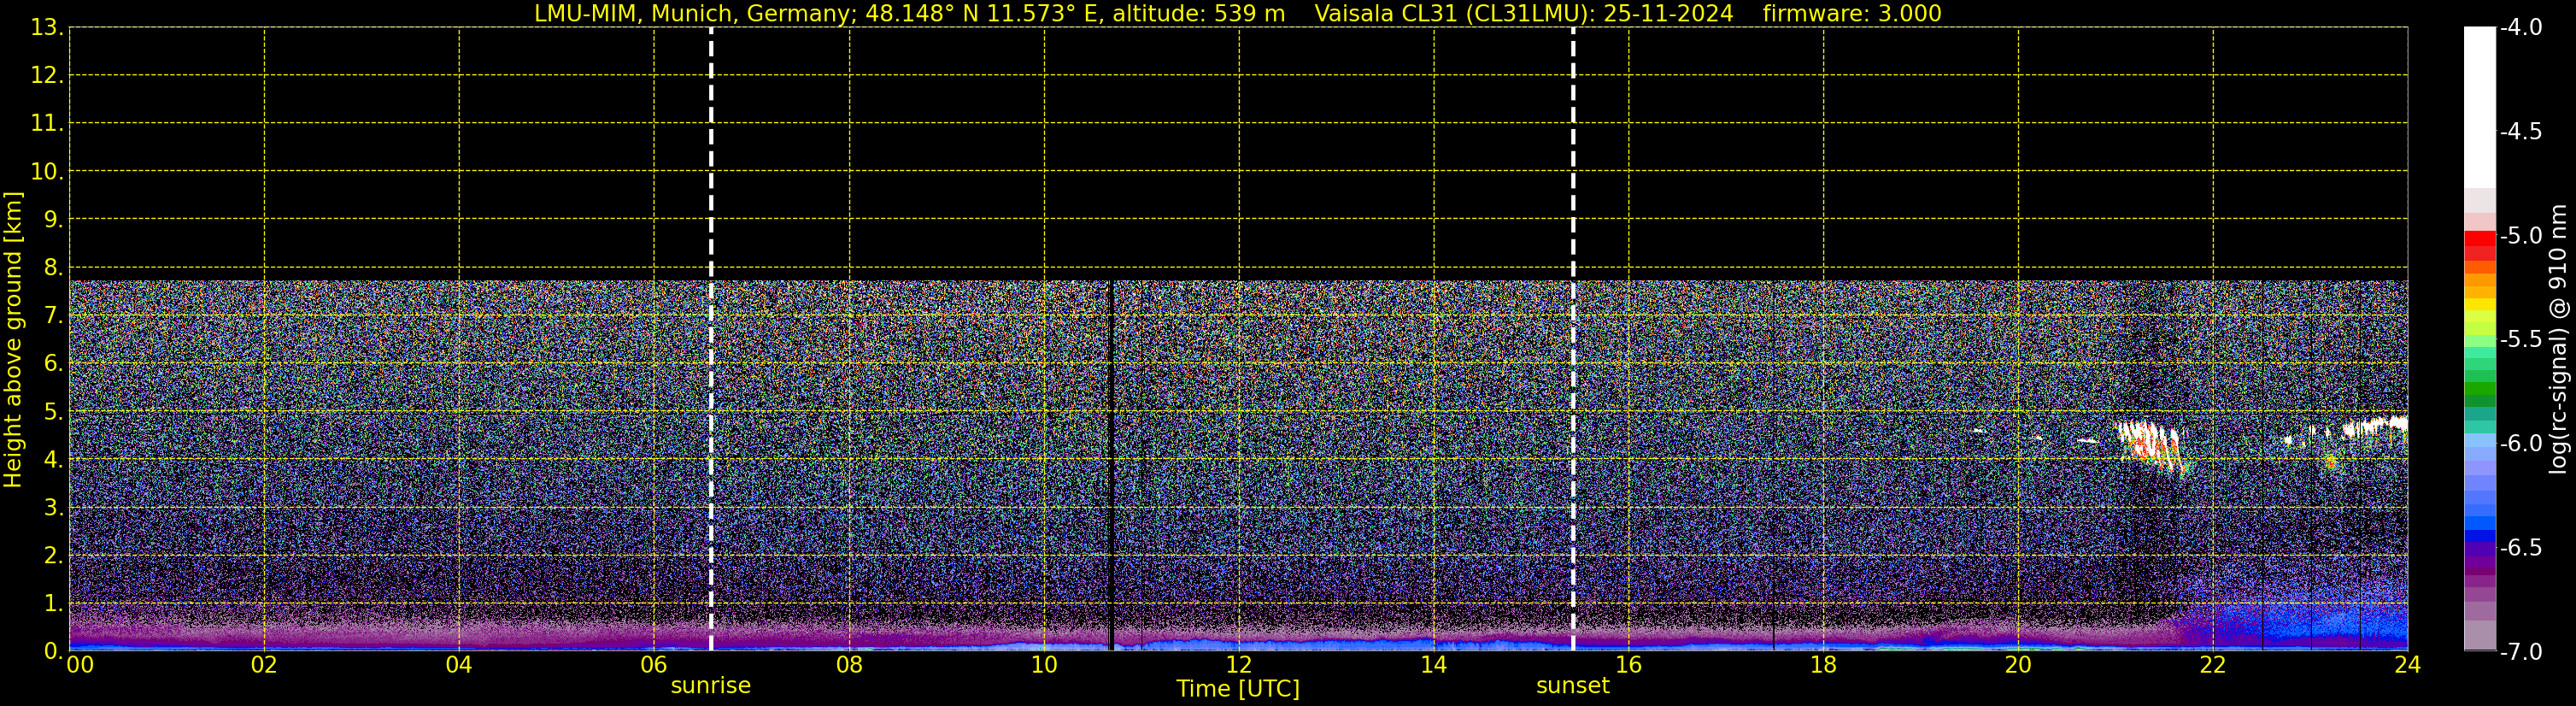Click the y-axis tick label '10.'

47,171
